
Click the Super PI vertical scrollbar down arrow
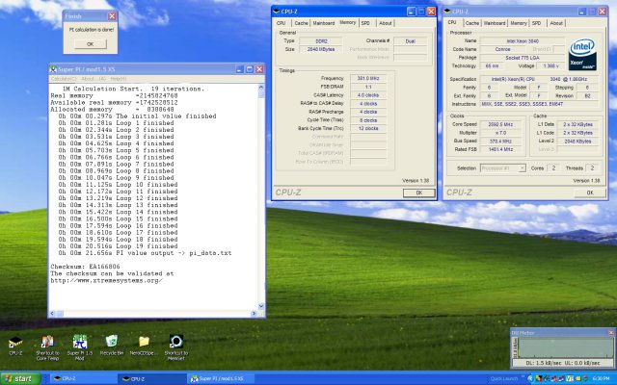(261, 306)
